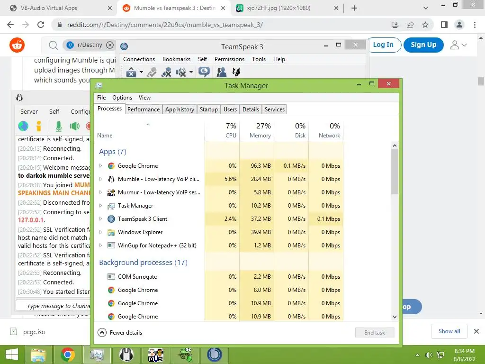Open TeamSpeak contacts icon in toolbar
This screenshot has height=364, width=485.
[222, 72]
